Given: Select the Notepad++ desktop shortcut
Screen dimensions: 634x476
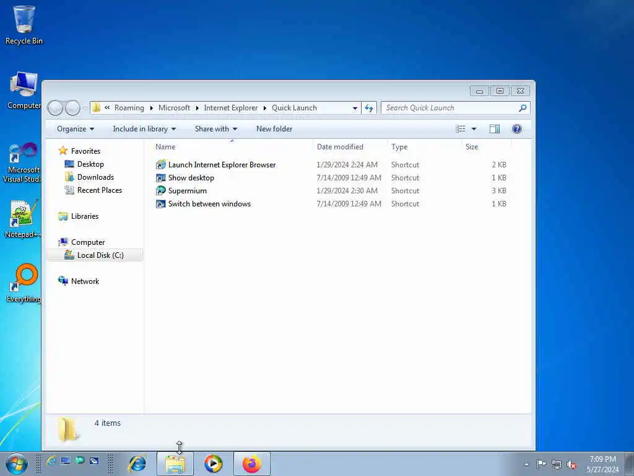Looking at the screenshot, I should click(x=23, y=219).
